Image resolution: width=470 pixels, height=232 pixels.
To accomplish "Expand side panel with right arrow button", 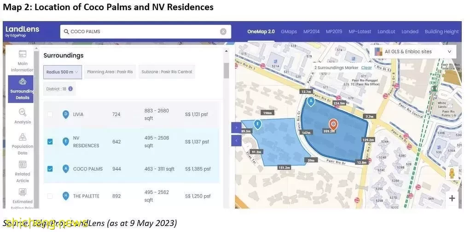I will pyautogui.click(x=237, y=128).
